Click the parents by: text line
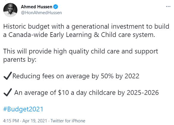 tap(20, 60)
